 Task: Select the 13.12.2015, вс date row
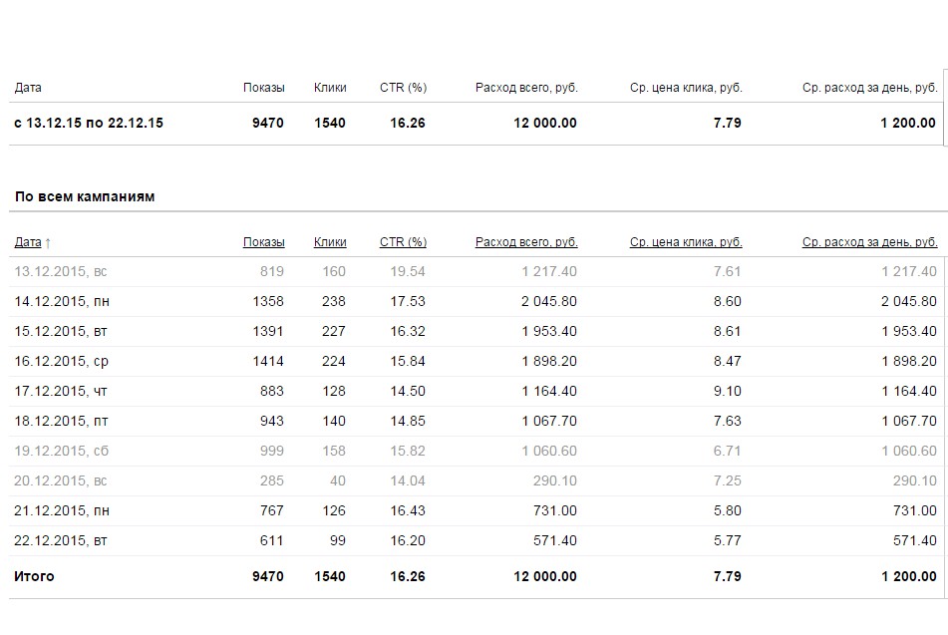(61, 271)
